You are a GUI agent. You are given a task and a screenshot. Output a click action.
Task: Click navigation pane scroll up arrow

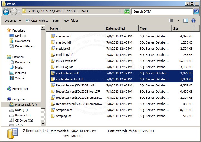coord(43,27)
